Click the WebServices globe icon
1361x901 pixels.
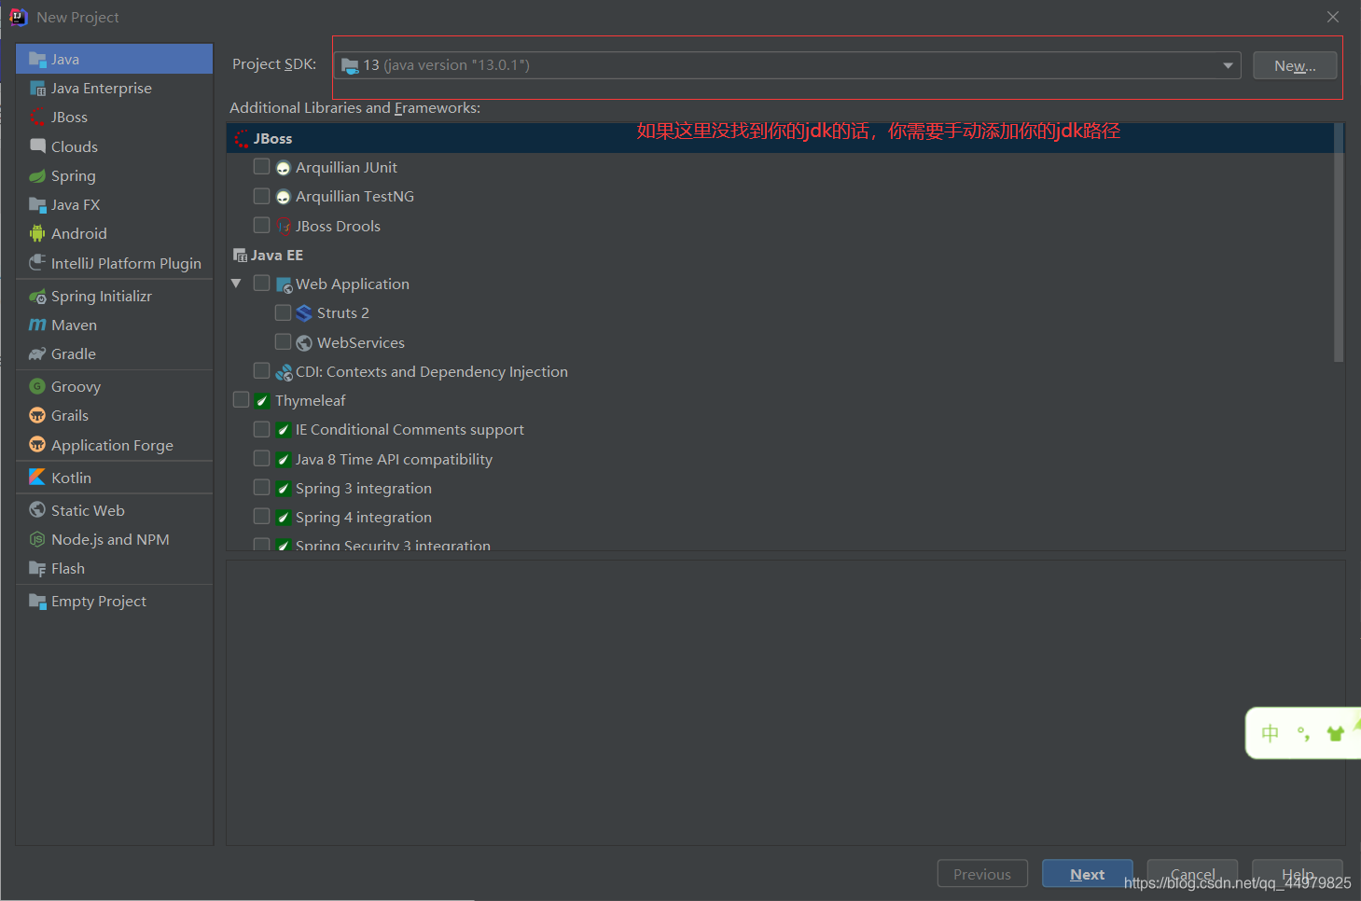click(x=304, y=343)
